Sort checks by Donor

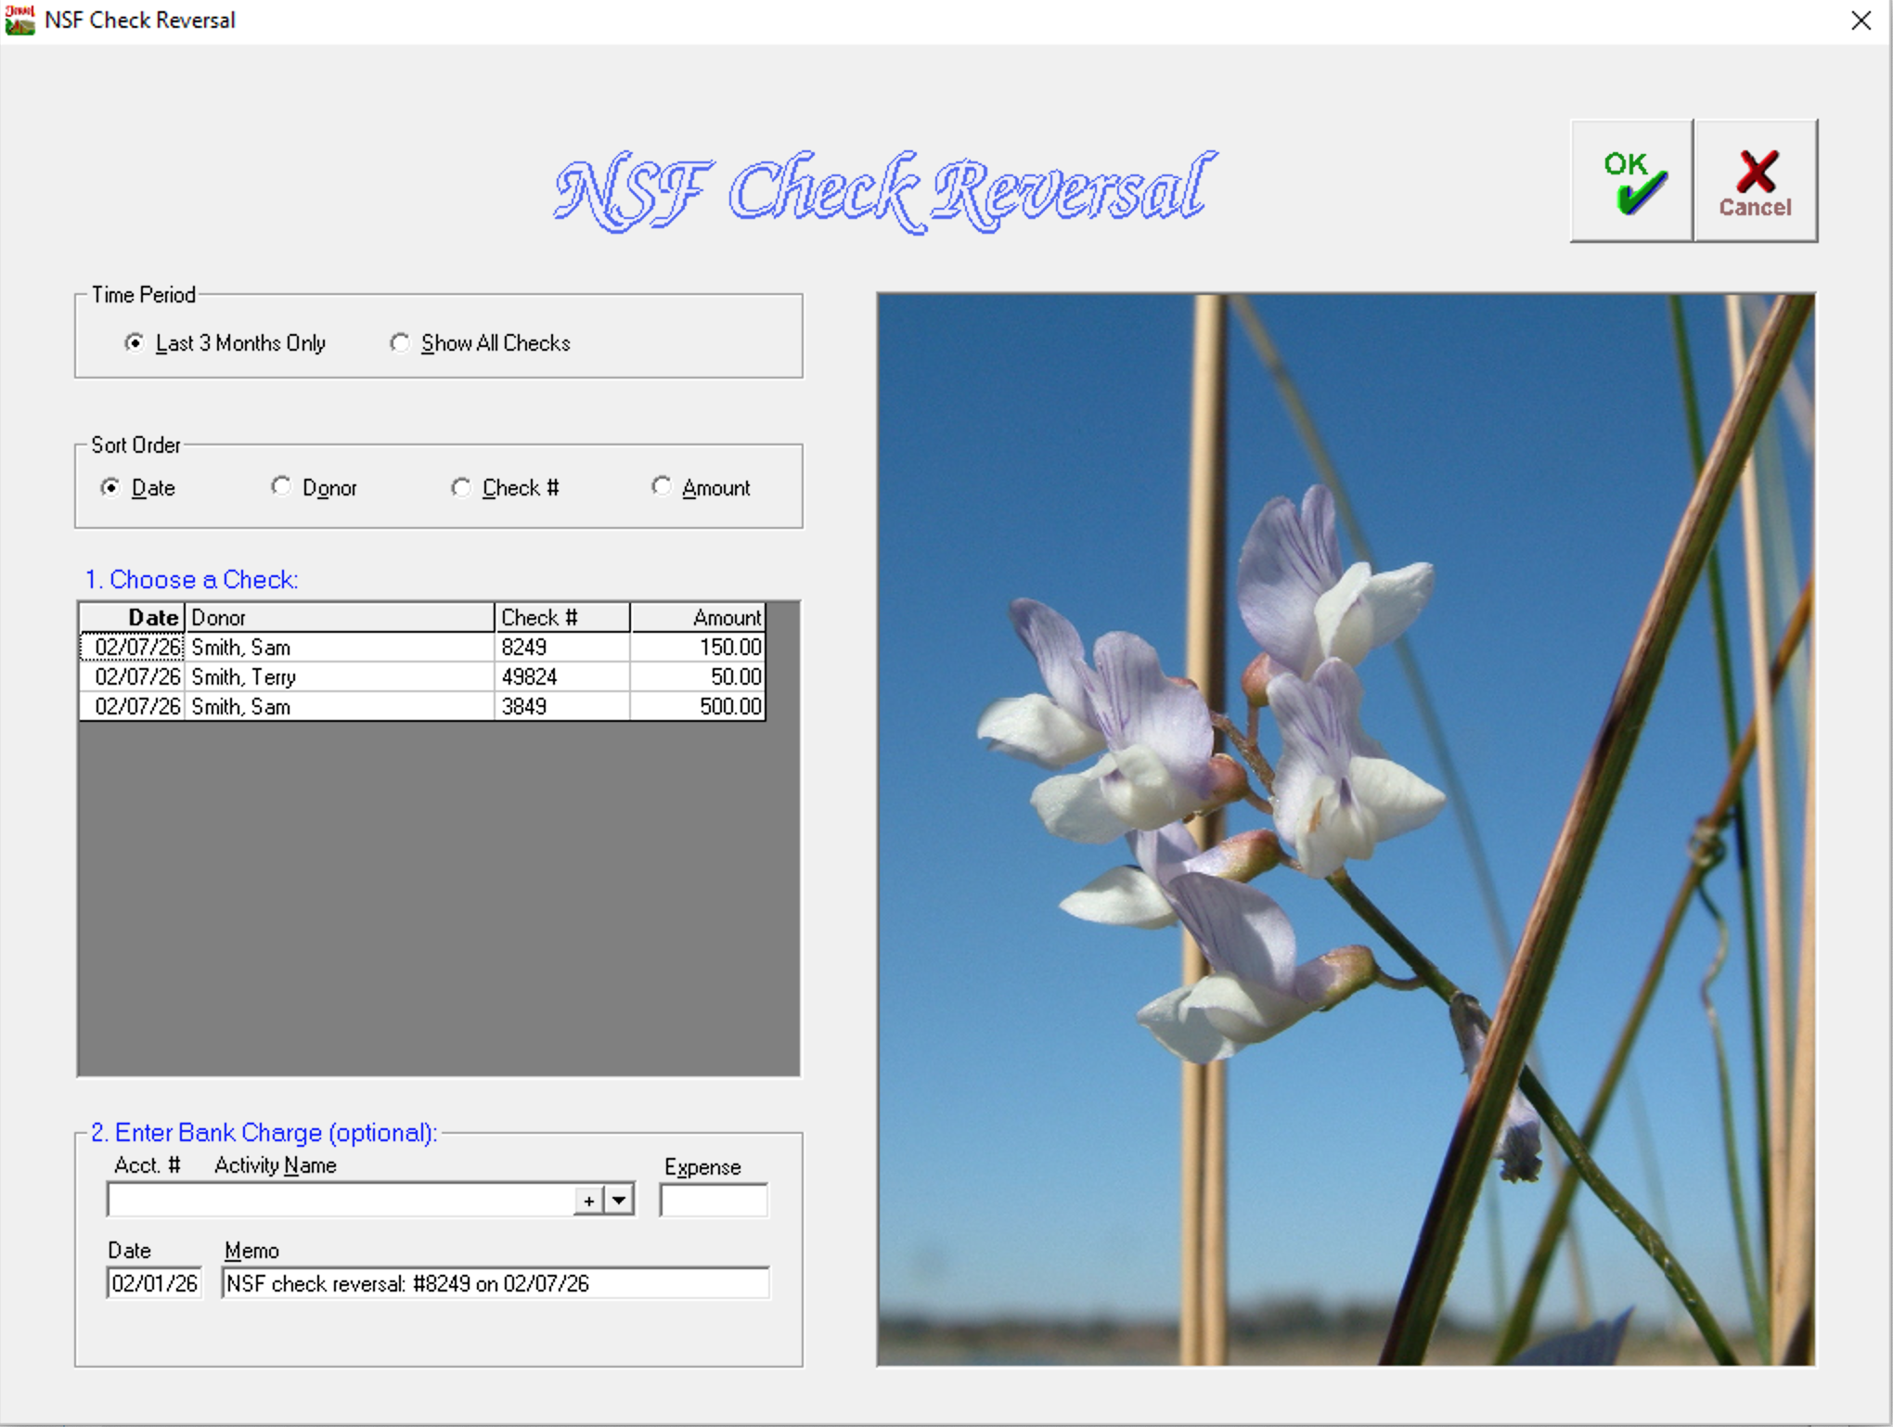[281, 487]
